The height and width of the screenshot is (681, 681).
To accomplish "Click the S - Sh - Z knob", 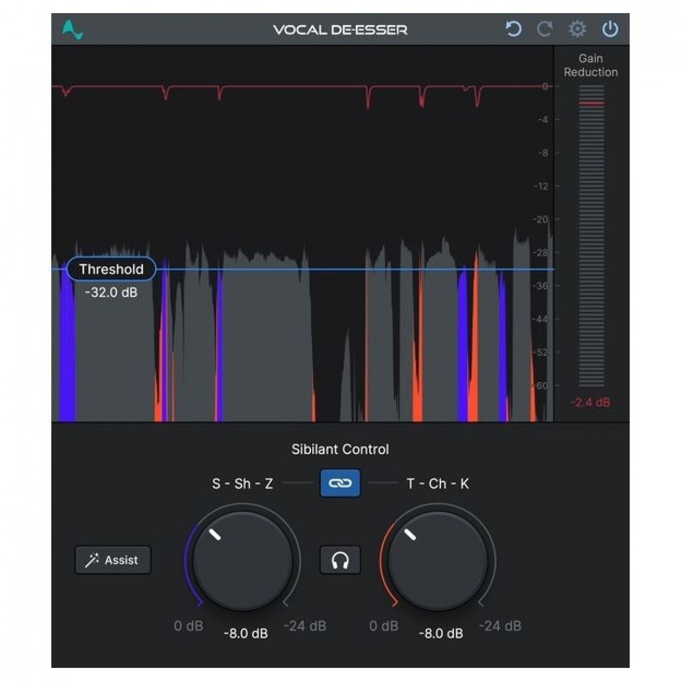I will point(242,561).
